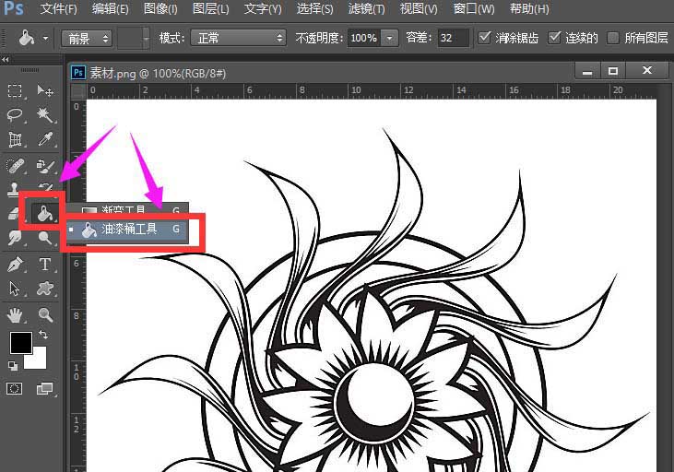
Task: Select the Rectangular Marquee tool
Action: click(x=16, y=91)
